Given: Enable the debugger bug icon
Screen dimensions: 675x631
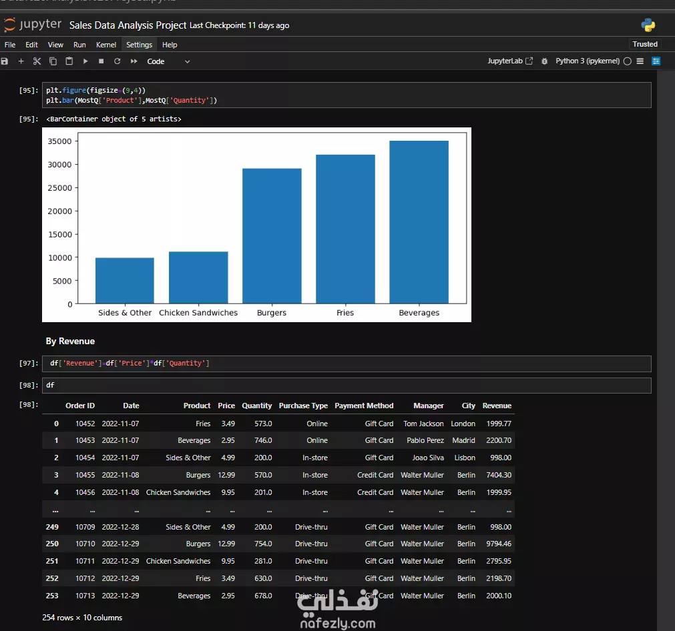Looking at the screenshot, I should pyautogui.click(x=544, y=61).
